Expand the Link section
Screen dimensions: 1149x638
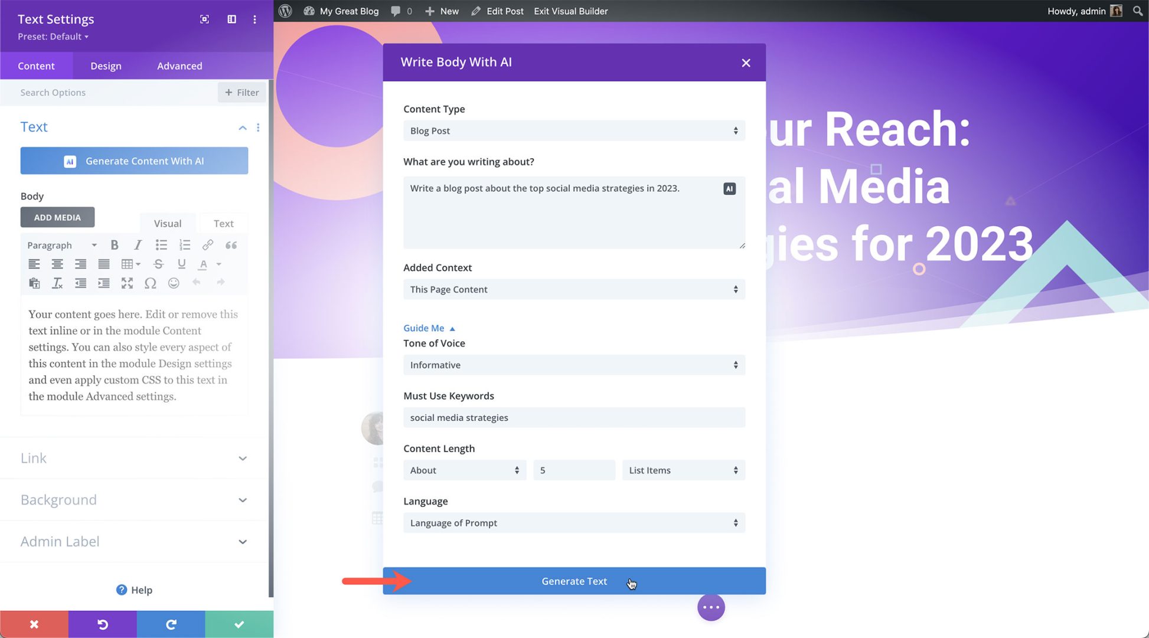(x=133, y=457)
